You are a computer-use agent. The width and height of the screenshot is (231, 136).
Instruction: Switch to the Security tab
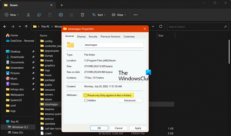93,36
